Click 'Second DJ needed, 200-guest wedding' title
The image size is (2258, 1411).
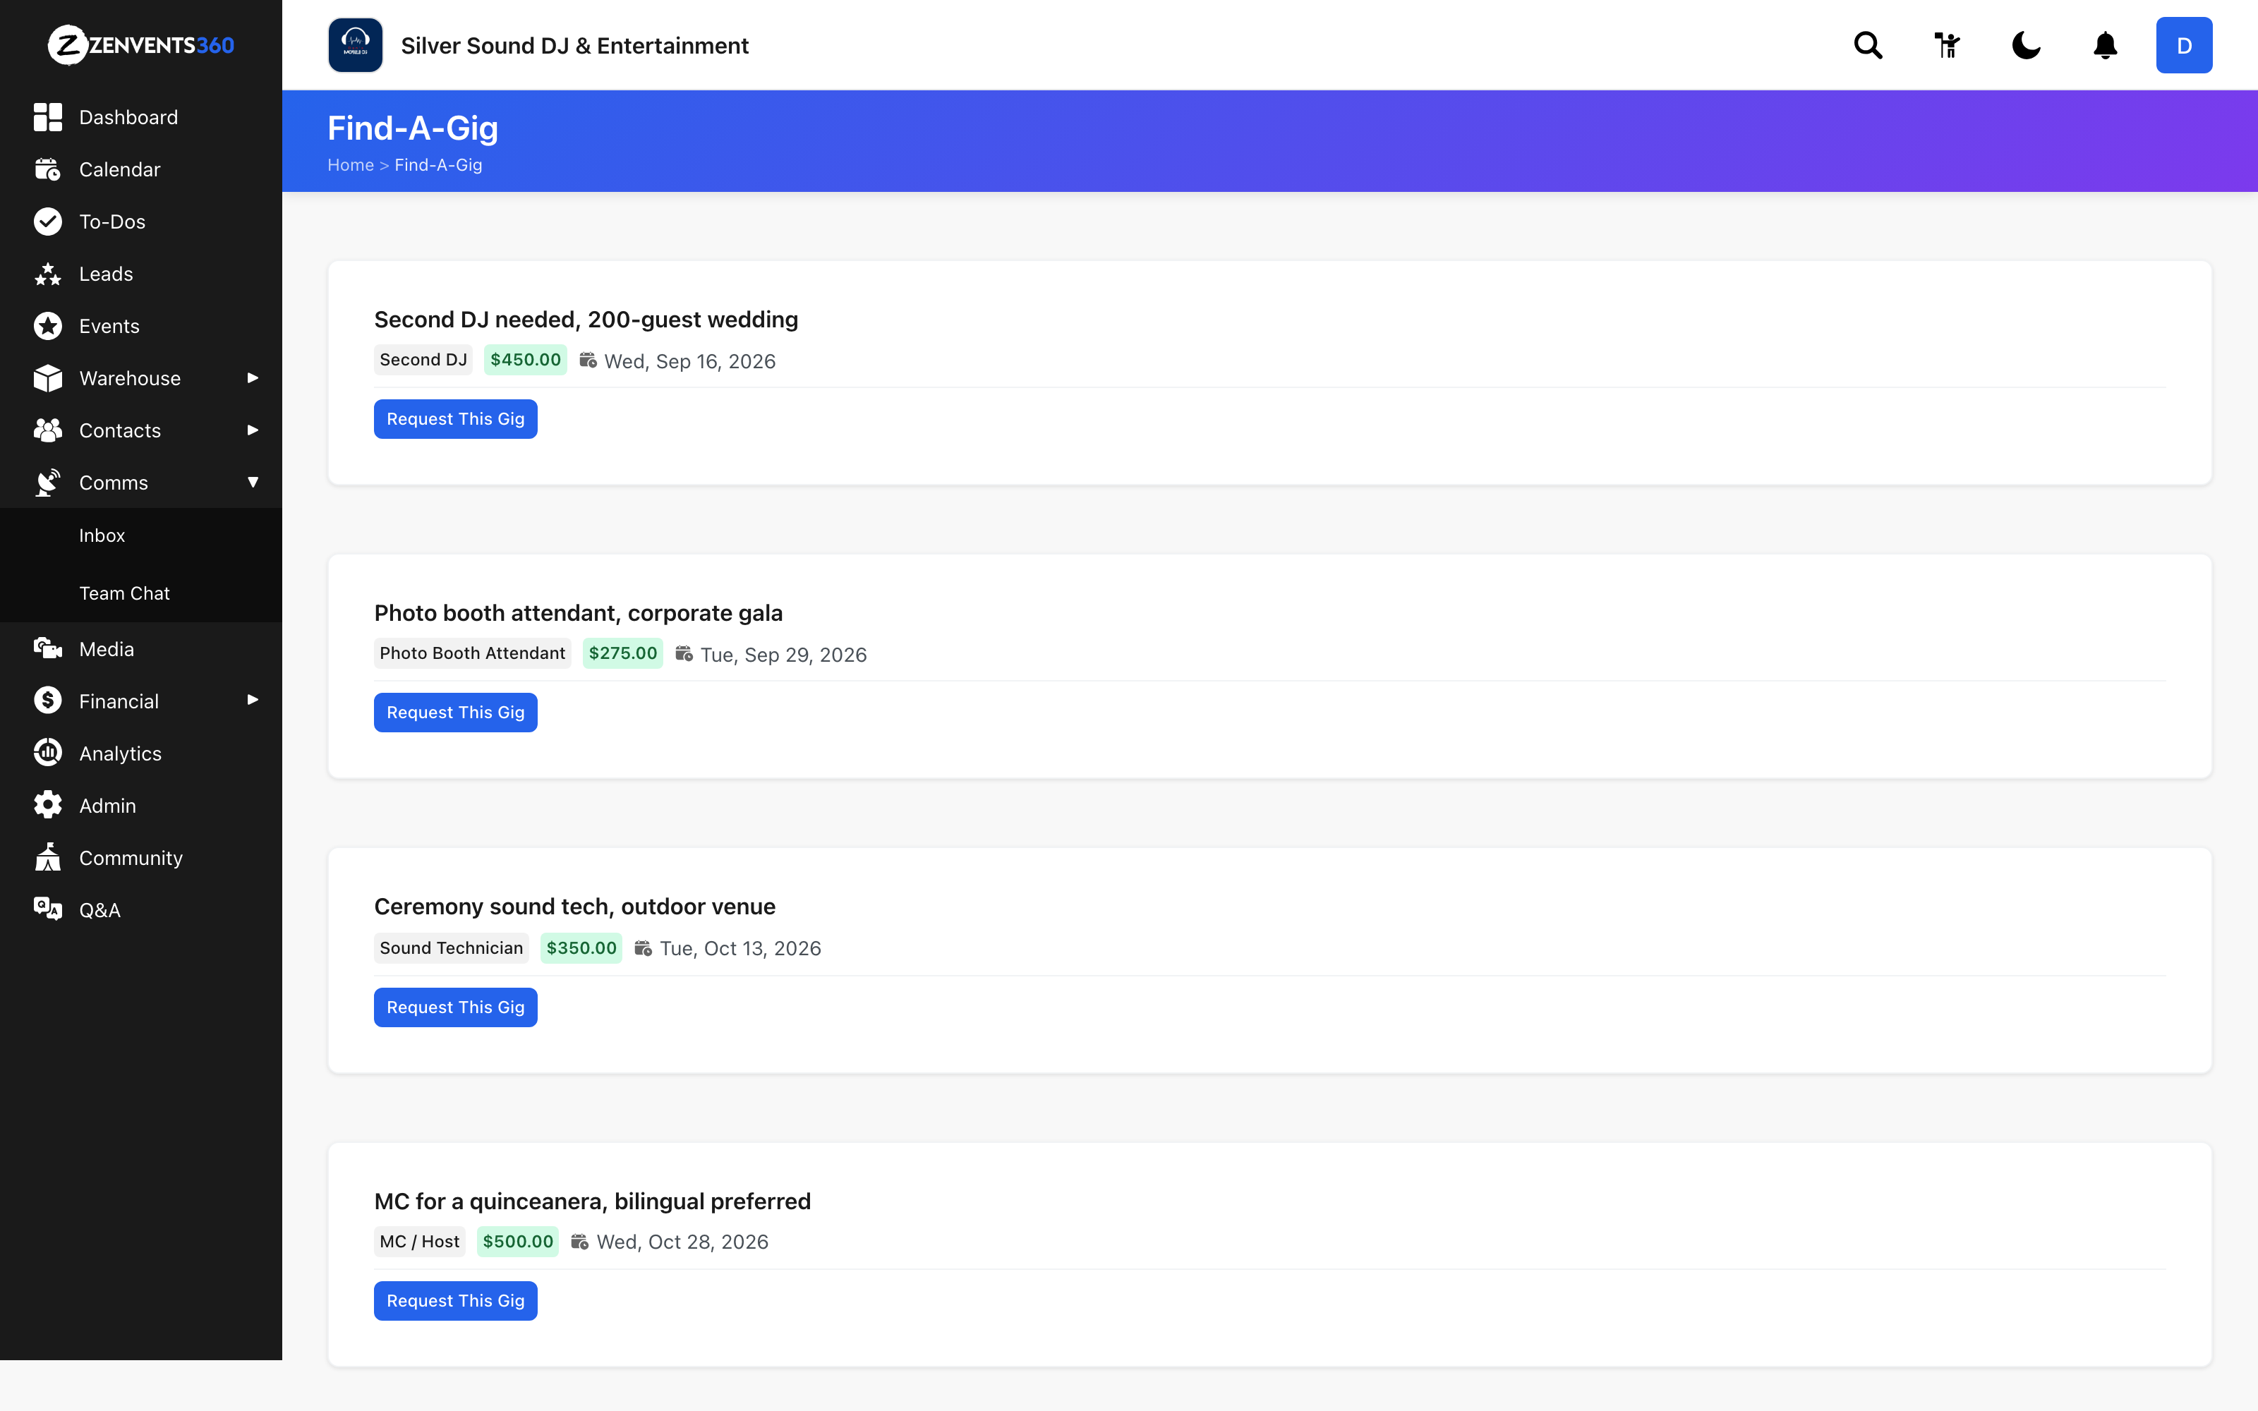586,319
